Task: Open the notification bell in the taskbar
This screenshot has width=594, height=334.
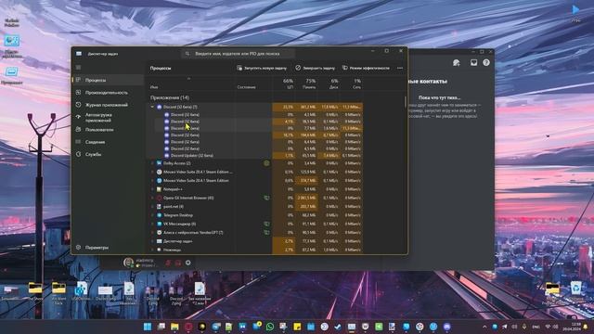Action: [586, 327]
